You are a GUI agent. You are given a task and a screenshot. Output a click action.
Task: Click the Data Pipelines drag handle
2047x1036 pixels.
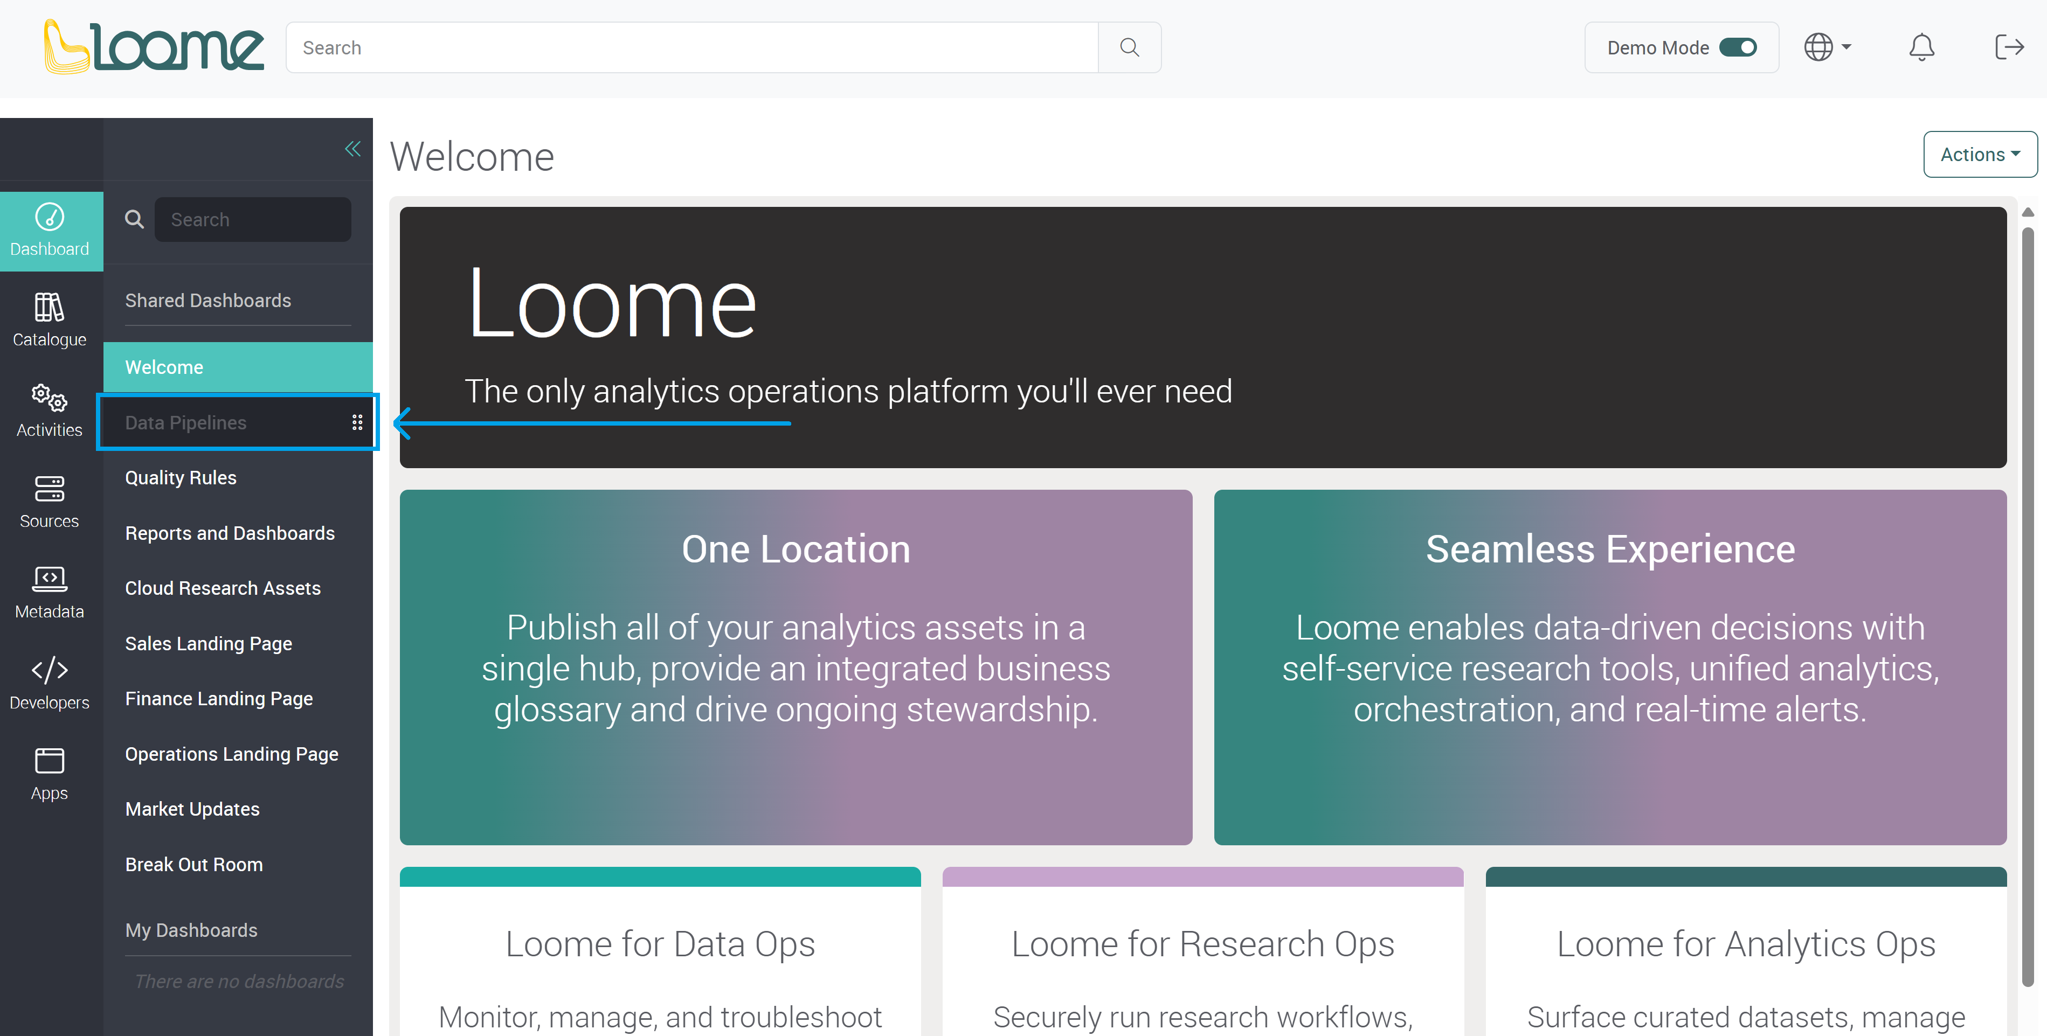coord(357,423)
